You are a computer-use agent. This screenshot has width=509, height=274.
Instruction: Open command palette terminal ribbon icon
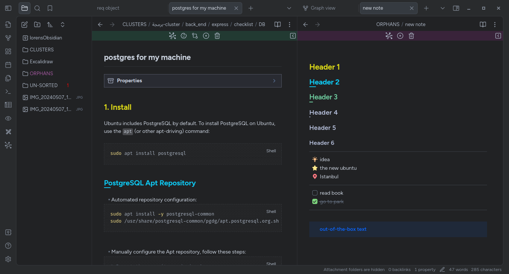8,92
